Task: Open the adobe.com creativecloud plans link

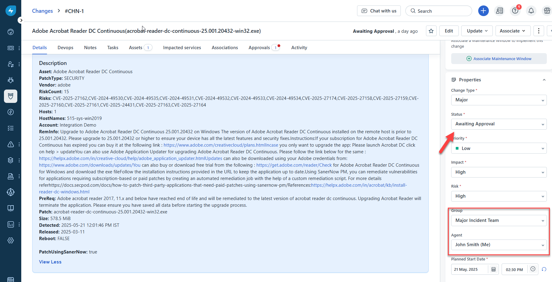Action: (221, 145)
